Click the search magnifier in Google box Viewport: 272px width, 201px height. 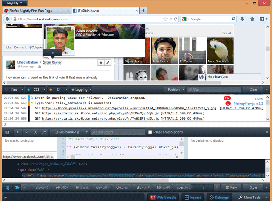[233, 19]
